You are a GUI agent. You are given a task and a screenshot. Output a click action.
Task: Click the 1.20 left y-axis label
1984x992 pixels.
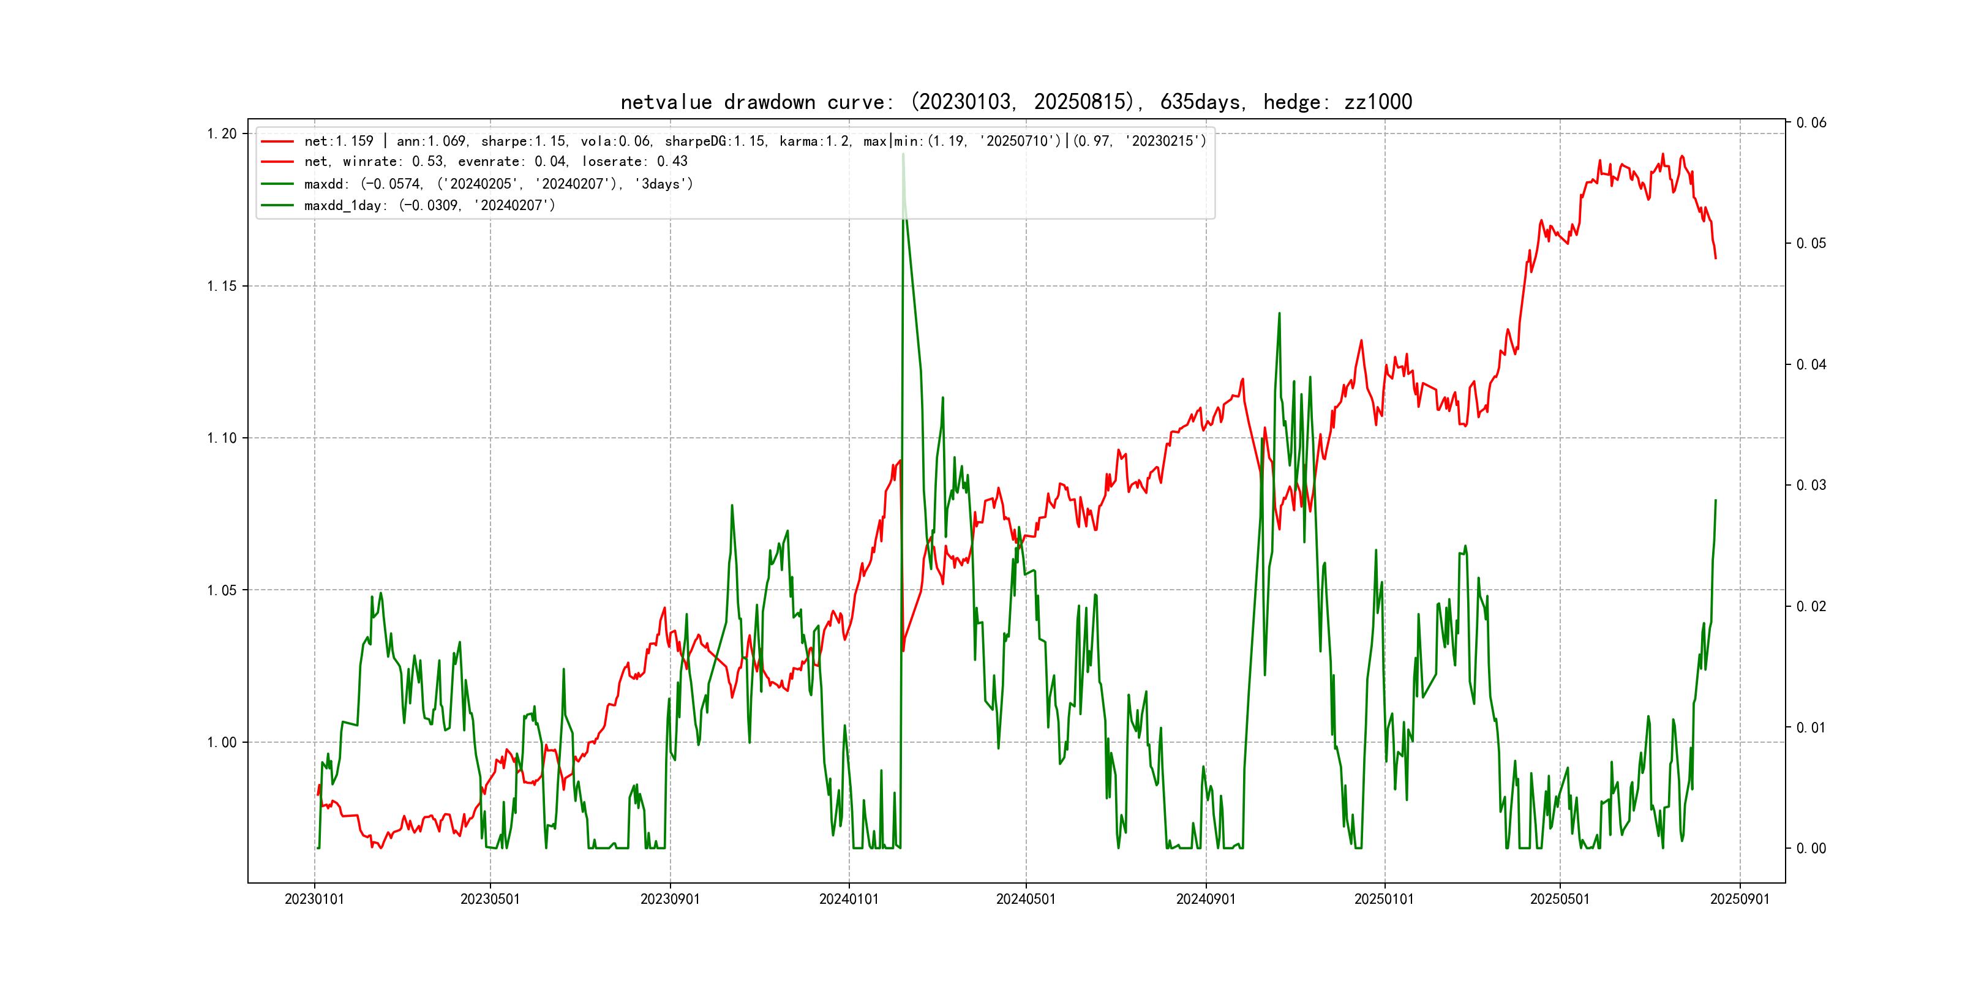point(222,134)
